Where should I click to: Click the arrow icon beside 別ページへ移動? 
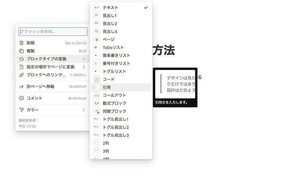pos(22,87)
